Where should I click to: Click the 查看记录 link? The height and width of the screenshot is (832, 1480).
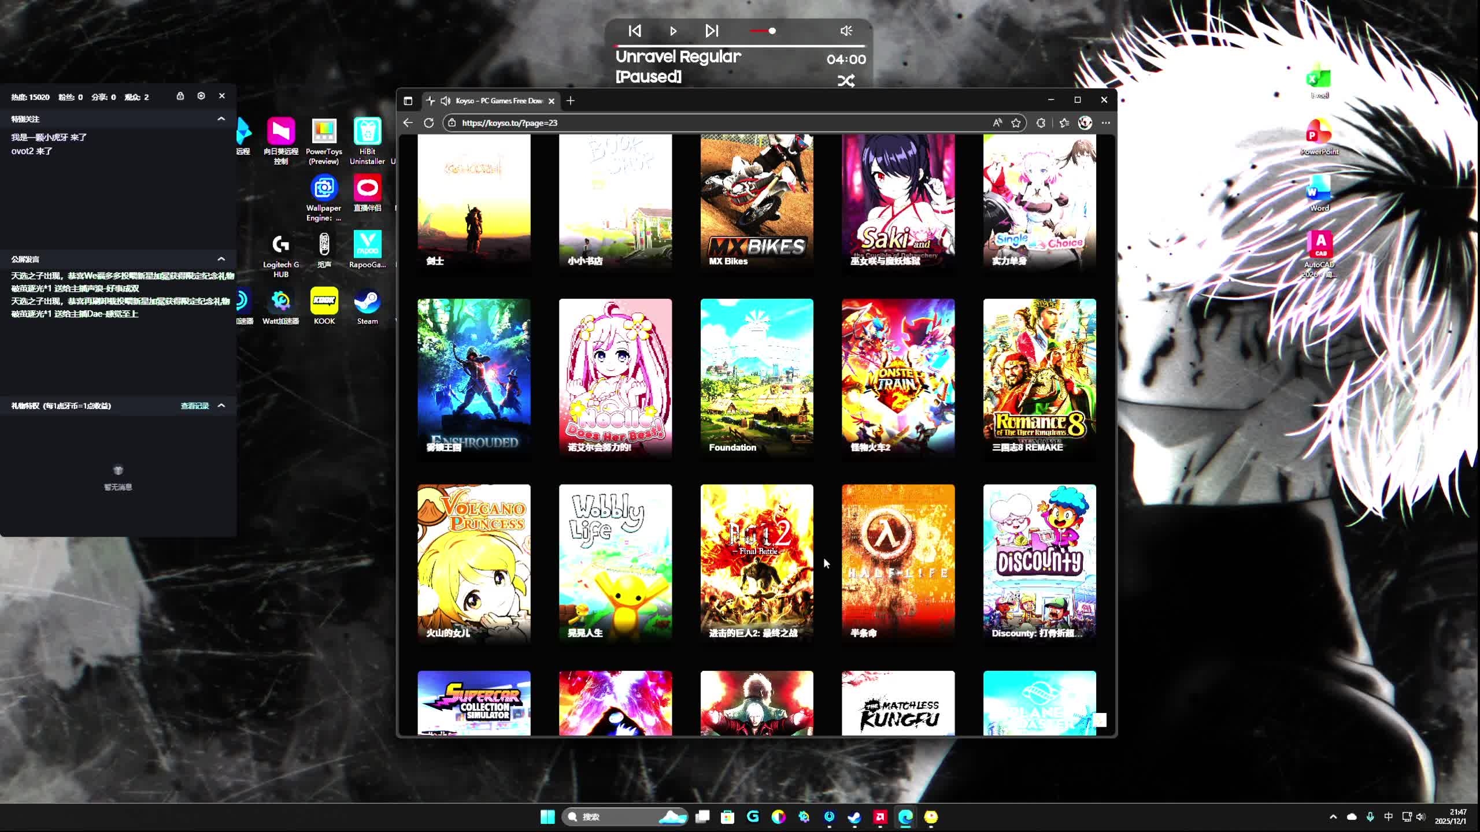[194, 406]
